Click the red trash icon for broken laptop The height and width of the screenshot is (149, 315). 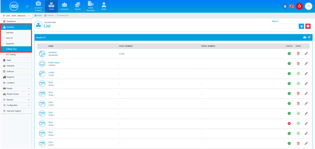pyautogui.click(x=298, y=64)
